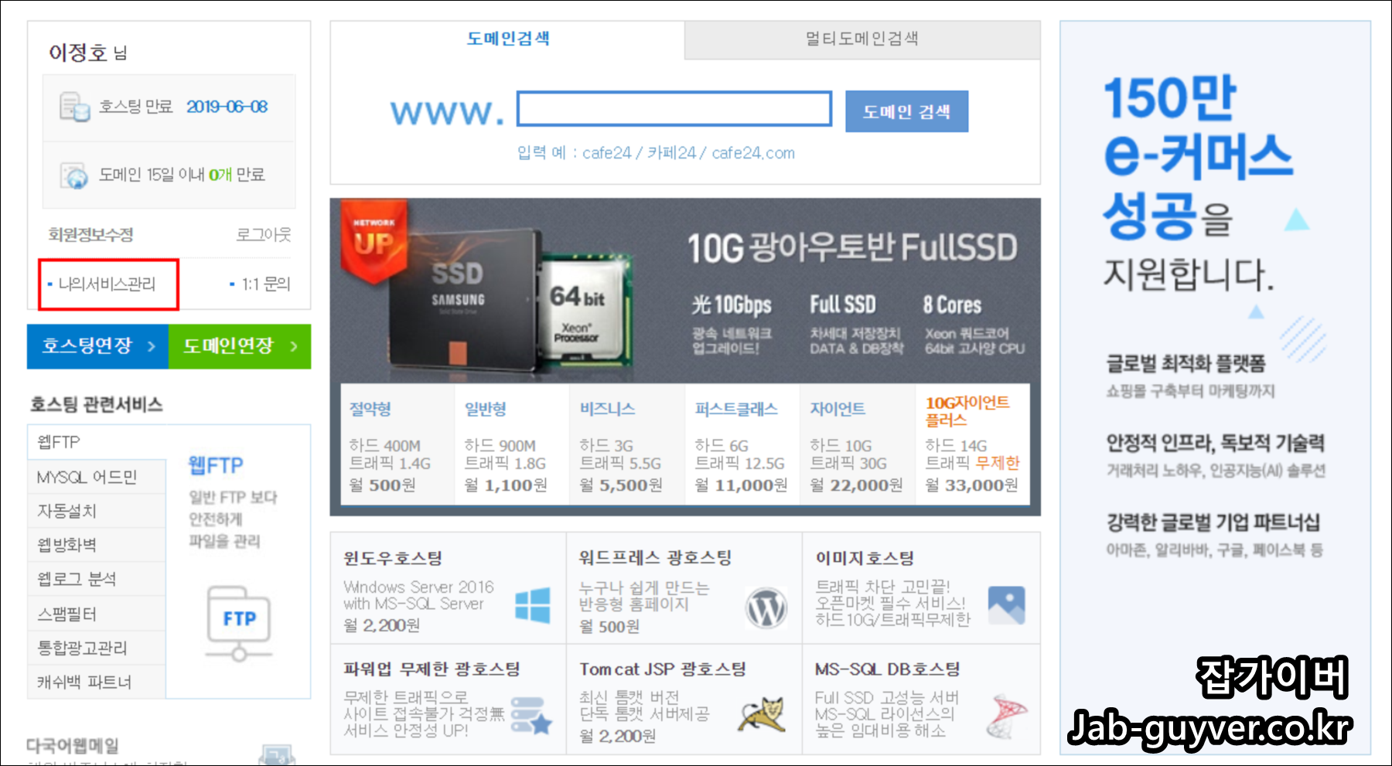
Task: Click the image hosting picture icon
Action: 1006,605
